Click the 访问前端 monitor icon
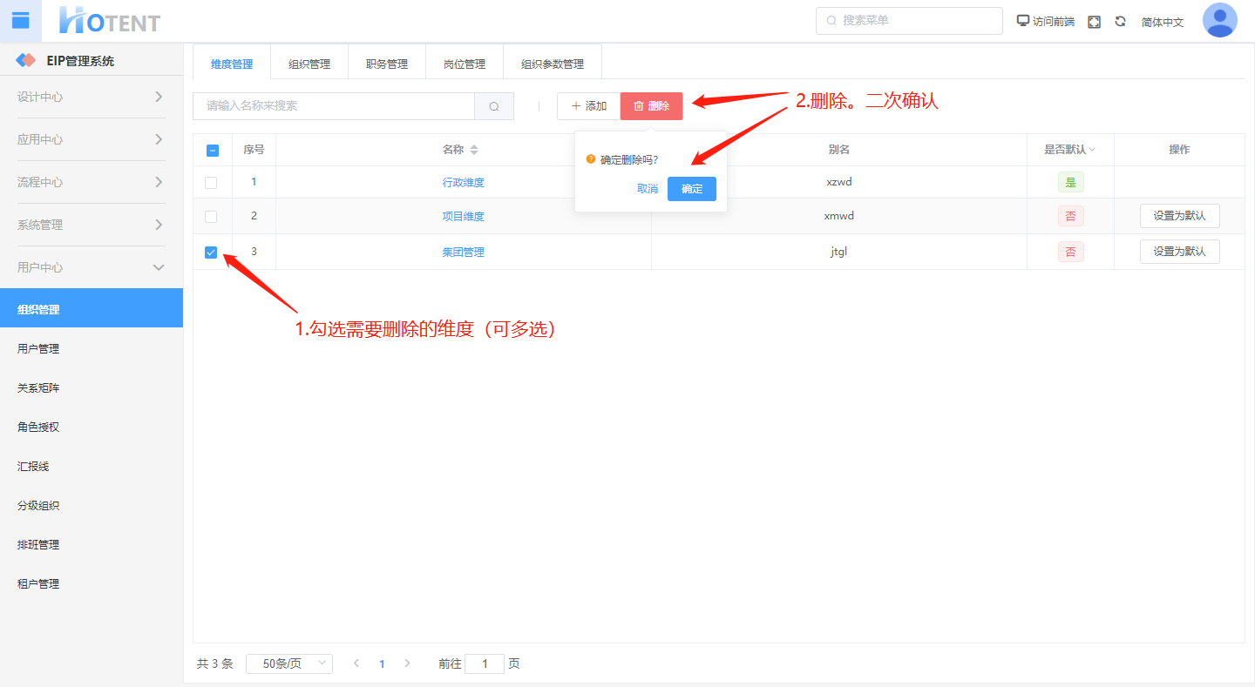The height and width of the screenshot is (687, 1255). click(x=1023, y=21)
